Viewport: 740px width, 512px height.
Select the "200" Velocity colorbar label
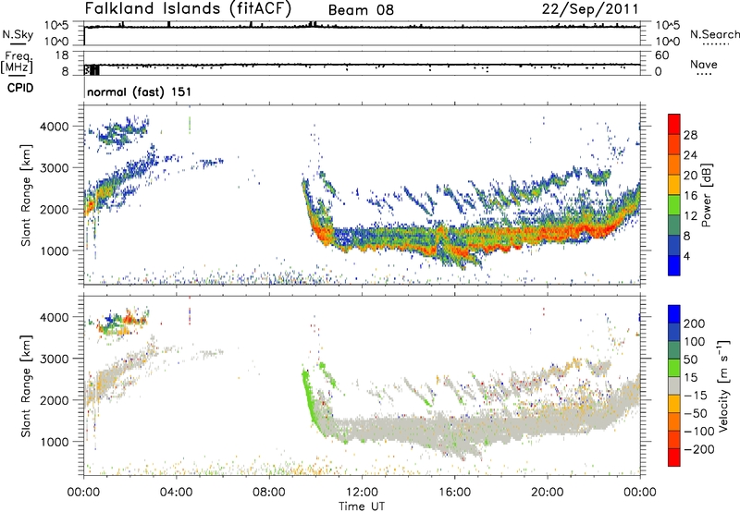pyautogui.click(x=695, y=323)
